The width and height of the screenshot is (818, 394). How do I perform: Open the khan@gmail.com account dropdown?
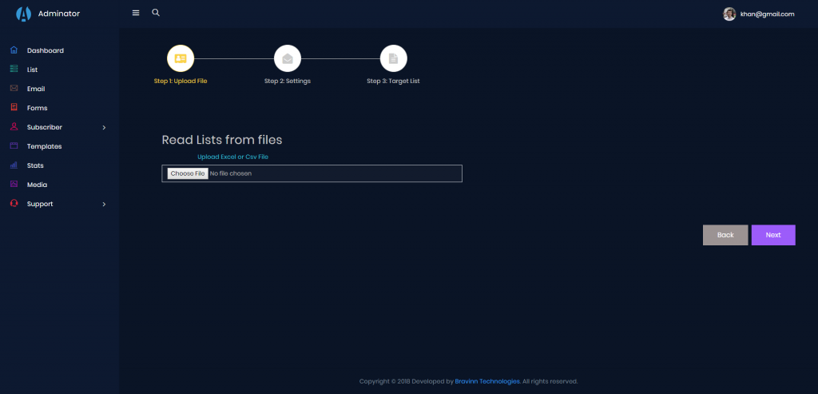(767, 14)
